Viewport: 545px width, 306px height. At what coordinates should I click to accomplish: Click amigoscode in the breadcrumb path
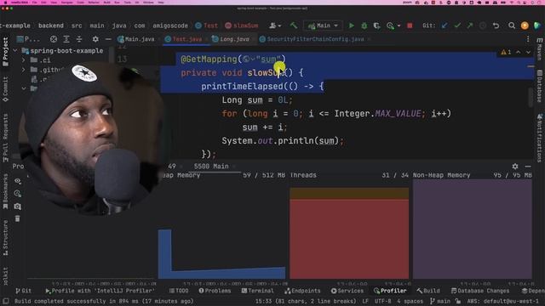170,25
